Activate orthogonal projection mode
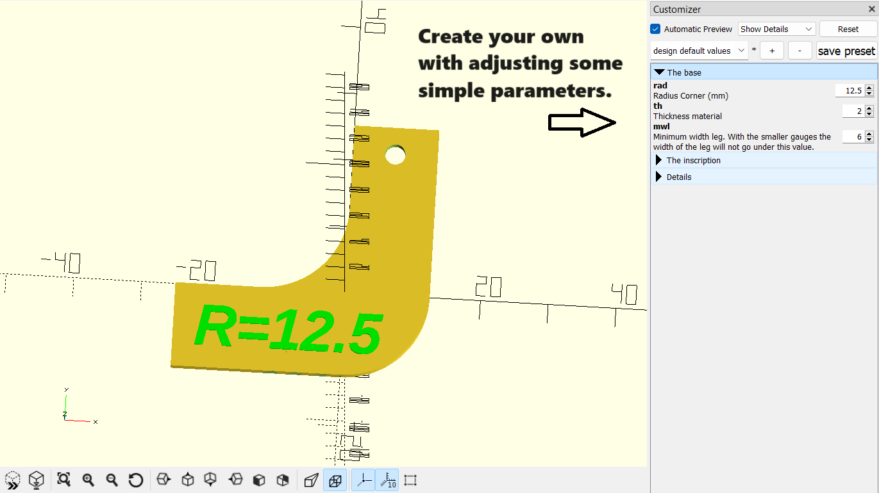 click(x=335, y=480)
